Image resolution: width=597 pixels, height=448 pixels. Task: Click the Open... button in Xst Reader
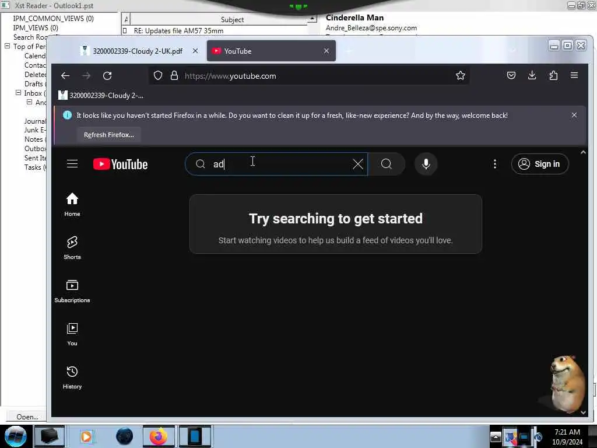(27, 416)
